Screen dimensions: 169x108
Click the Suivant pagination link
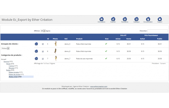coord(163,63)
